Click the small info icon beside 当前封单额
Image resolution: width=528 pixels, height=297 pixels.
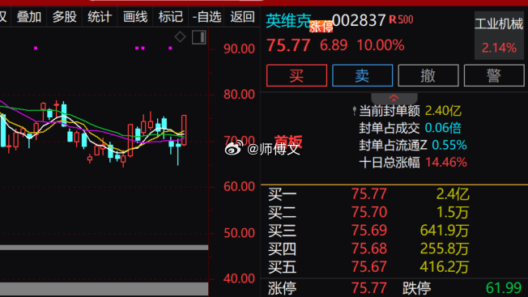click(354, 111)
